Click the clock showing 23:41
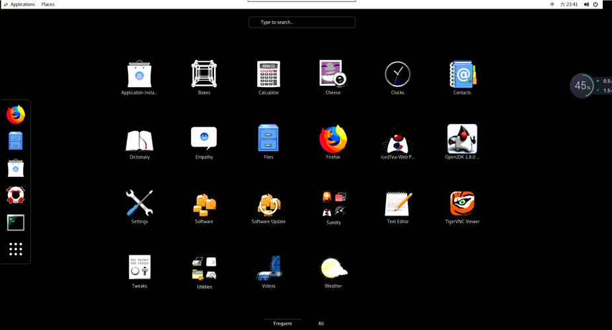The height and width of the screenshot is (330, 612). coord(569,4)
